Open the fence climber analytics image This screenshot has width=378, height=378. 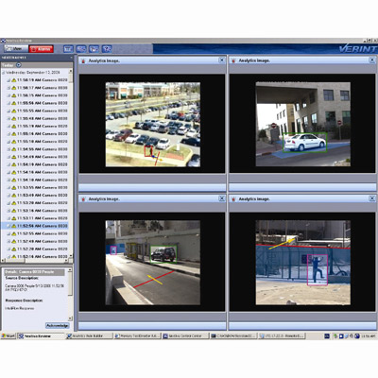[303, 263]
